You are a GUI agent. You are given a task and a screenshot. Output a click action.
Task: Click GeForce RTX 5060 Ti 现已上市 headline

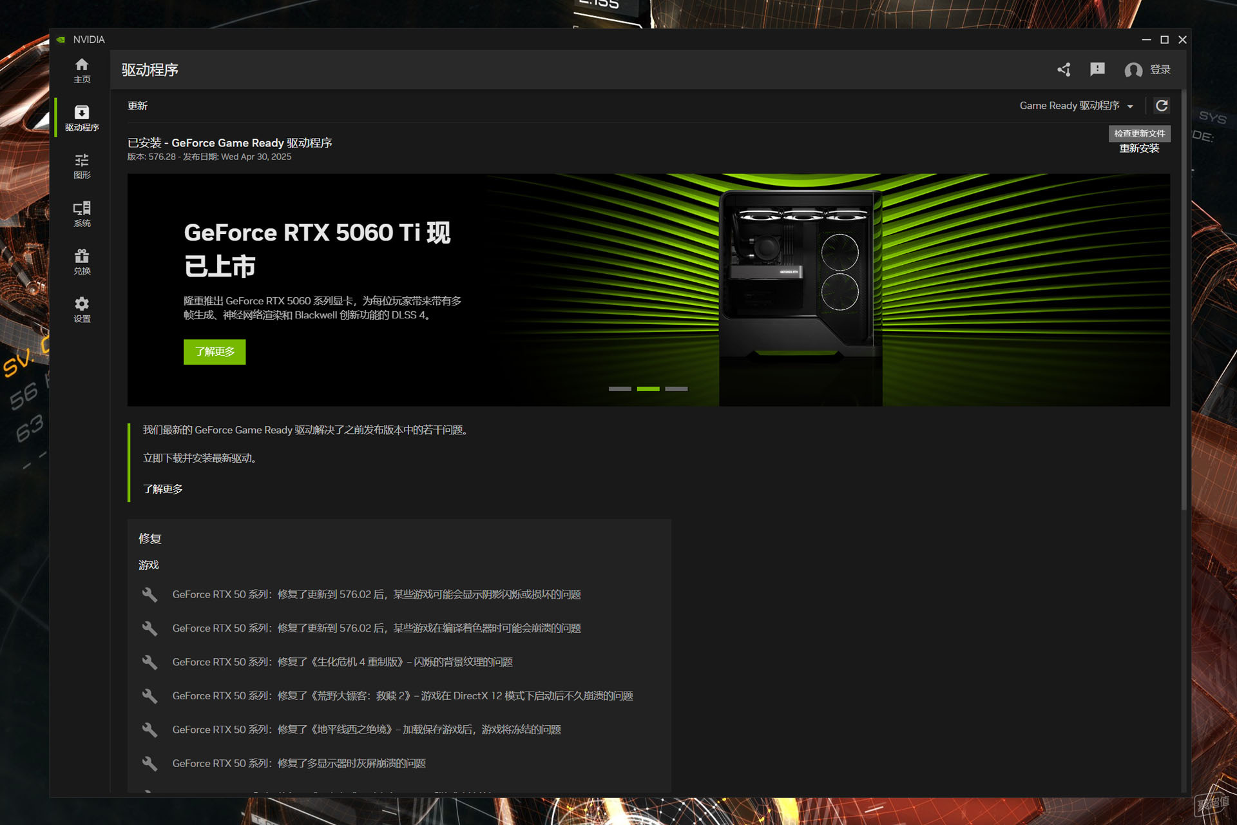pos(317,249)
